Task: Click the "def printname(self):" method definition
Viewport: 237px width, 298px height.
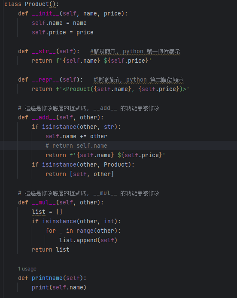Action: tap(52, 278)
